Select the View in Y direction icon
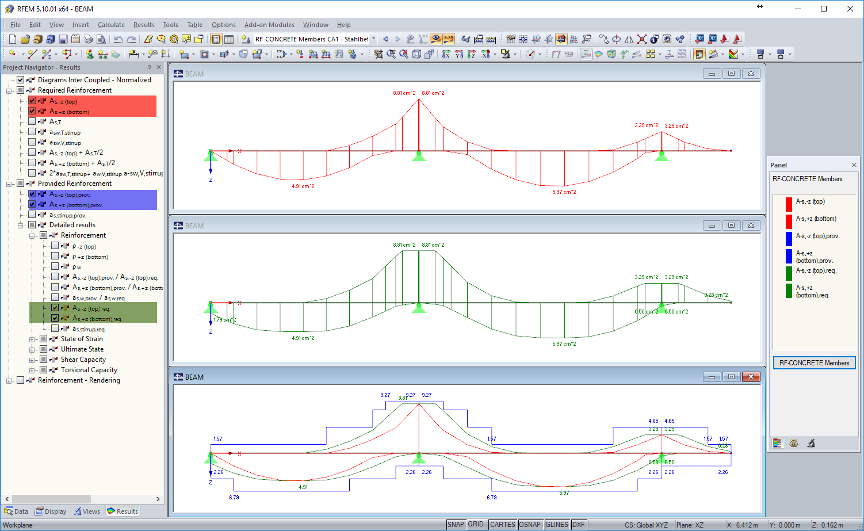Image resolution: width=864 pixels, height=531 pixels. point(458,54)
